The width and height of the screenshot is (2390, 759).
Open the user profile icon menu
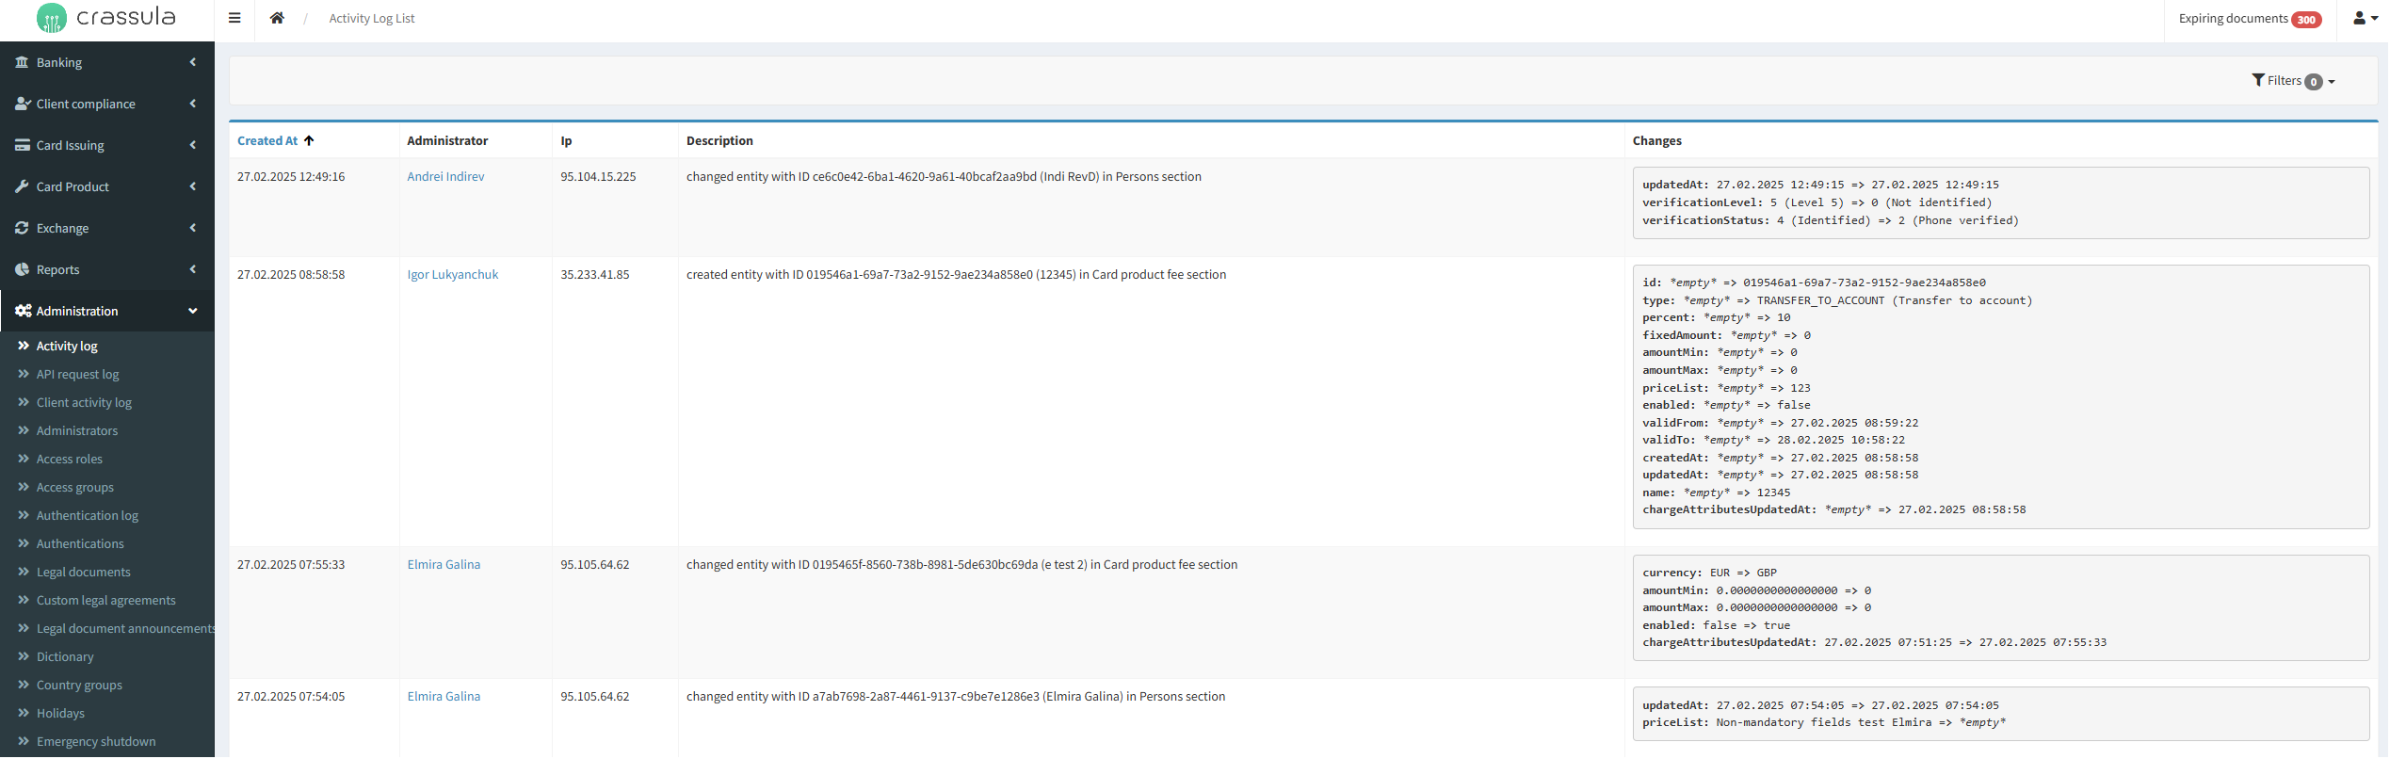click(2365, 18)
